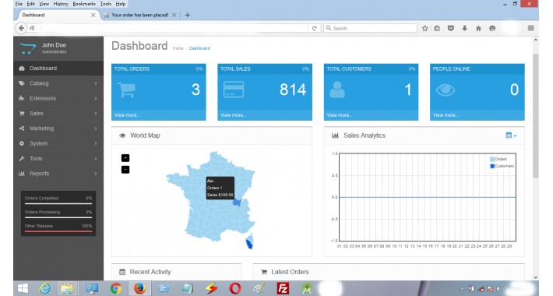Expand the System menu chevron
This screenshot has width=553, height=296.
point(96,143)
